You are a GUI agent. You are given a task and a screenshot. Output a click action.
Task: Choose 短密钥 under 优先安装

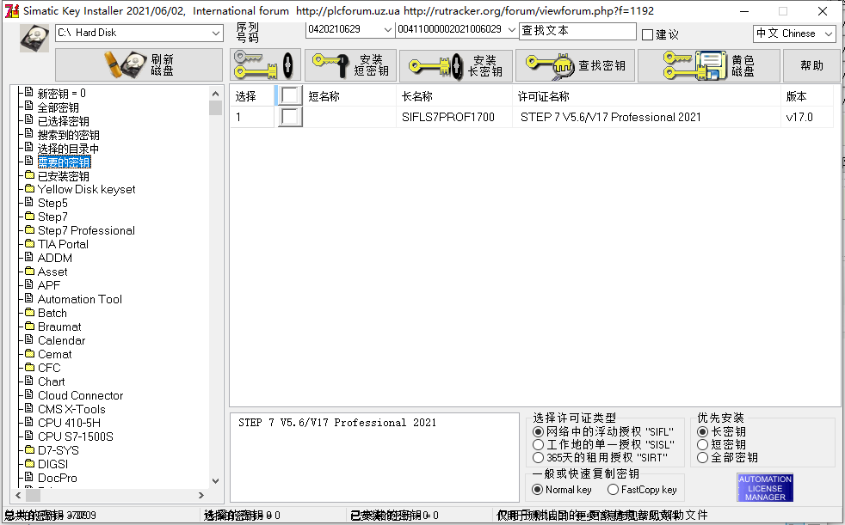(702, 445)
